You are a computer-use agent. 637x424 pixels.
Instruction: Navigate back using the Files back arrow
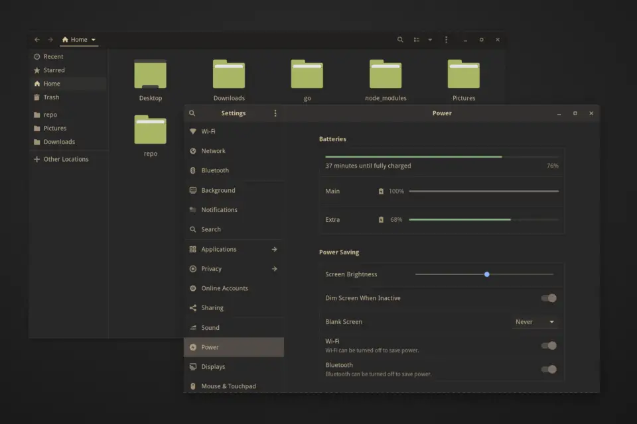click(36, 40)
